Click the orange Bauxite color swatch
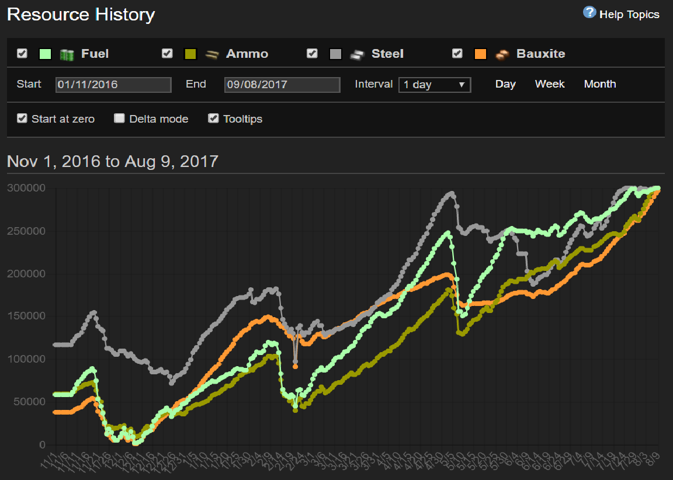This screenshot has width=673, height=480. (481, 54)
